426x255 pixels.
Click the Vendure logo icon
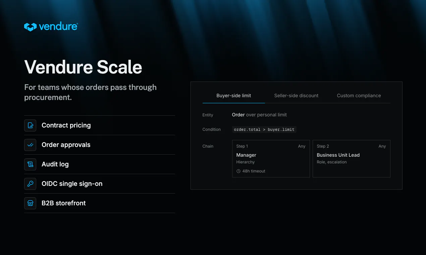coord(30,27)
